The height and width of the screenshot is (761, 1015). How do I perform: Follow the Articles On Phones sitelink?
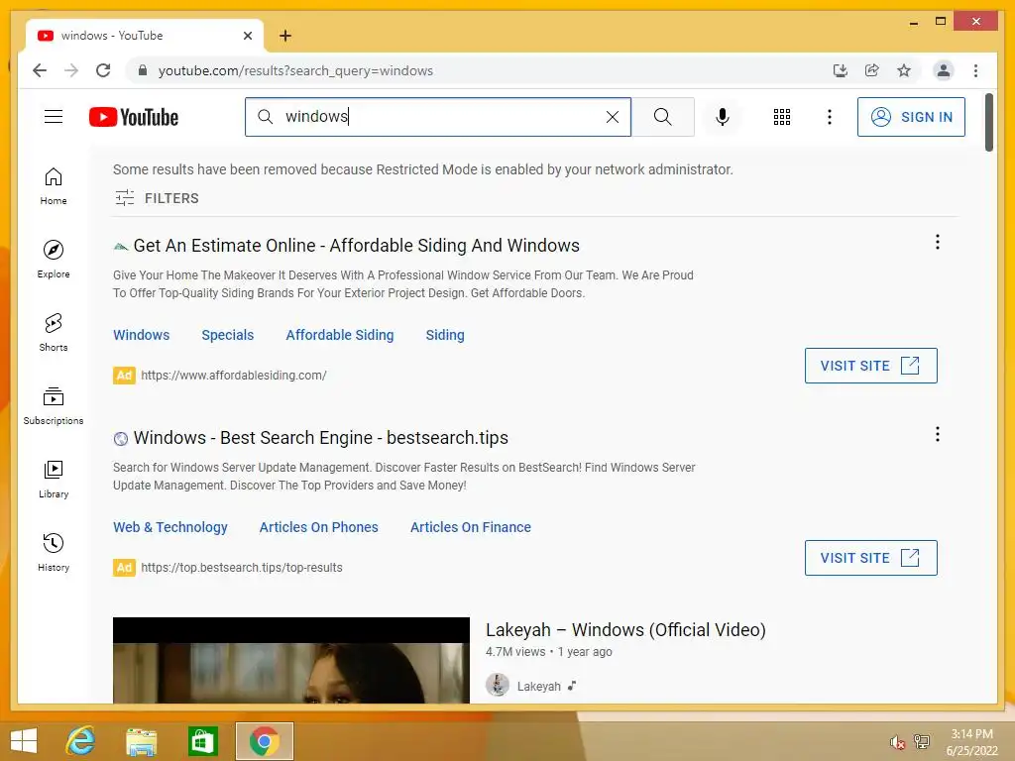coord(318,527)
